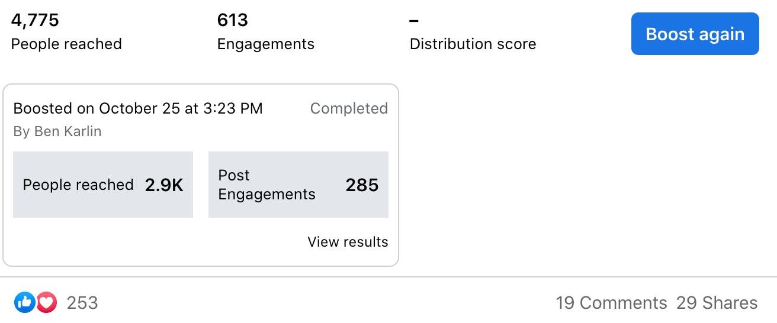Click the 253 reactions count

coord(82,303)
